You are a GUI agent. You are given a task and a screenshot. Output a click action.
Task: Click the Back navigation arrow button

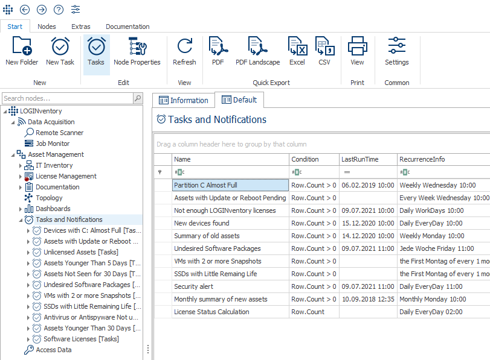click(x=25, y=9)
